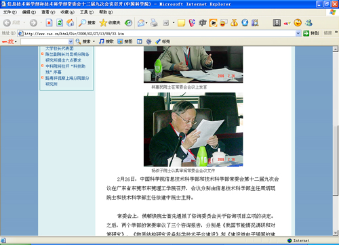Viewport: 339px width, 245px height.
Task: Go to the Home page icon
Action: point(70,22)
